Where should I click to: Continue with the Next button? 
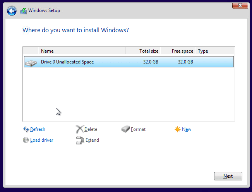point(228,176)
